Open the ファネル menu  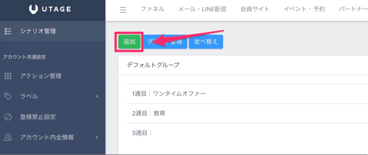point(152,9)
